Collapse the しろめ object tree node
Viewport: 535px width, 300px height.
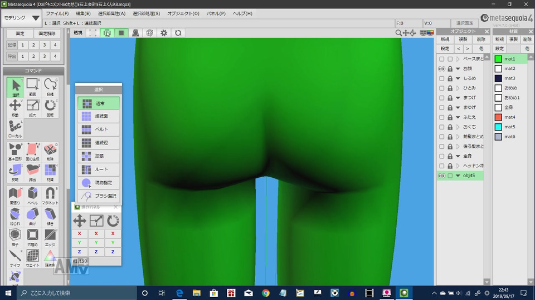point(458,78)
